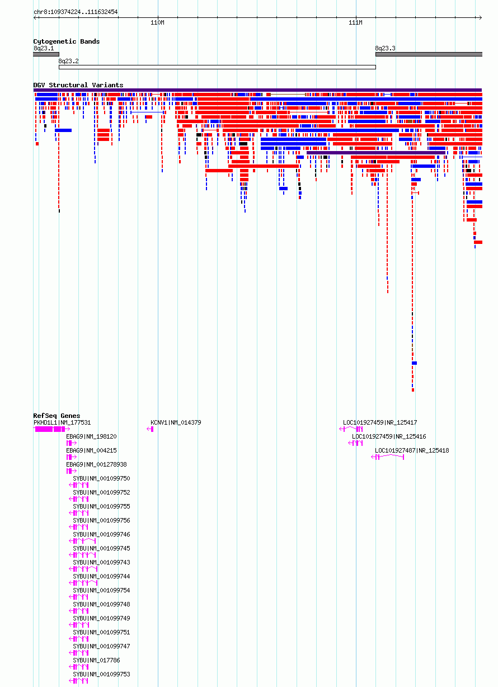This screenshot has height=687, width=498.
Task: Click the EBAG9 NM_004215 gene glyph
Action: (71, 457)
